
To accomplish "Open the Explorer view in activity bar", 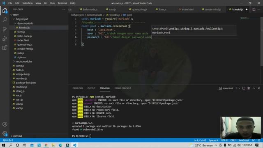I will coord(5,11).
